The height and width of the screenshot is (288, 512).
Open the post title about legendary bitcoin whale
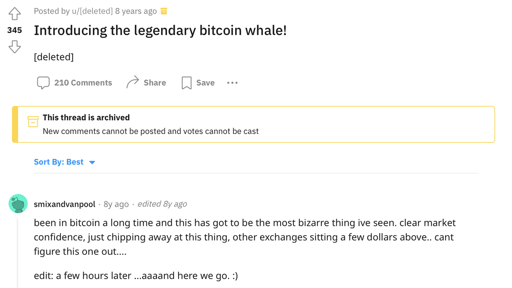[x=160, y=30]
